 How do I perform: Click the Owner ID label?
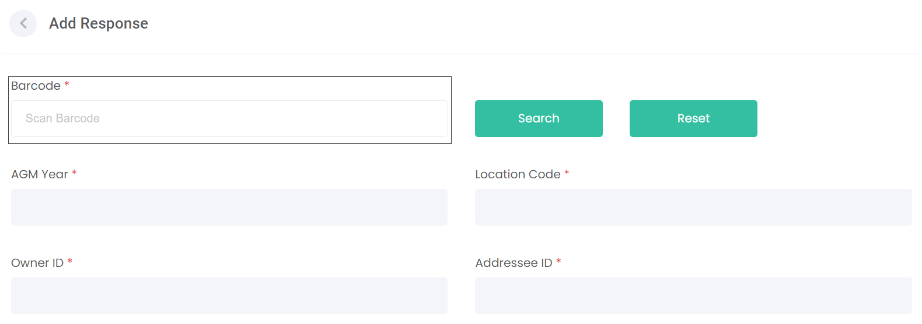coord(37,263)
